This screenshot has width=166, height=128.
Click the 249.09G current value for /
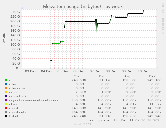click(79, 80)
